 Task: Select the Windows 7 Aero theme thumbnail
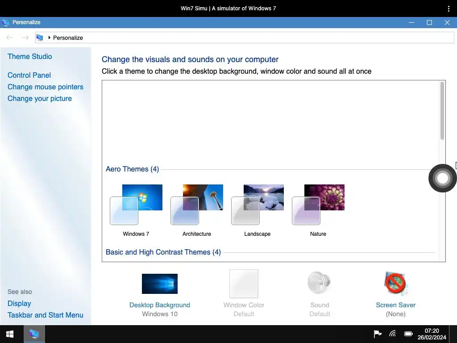(136, 205)
